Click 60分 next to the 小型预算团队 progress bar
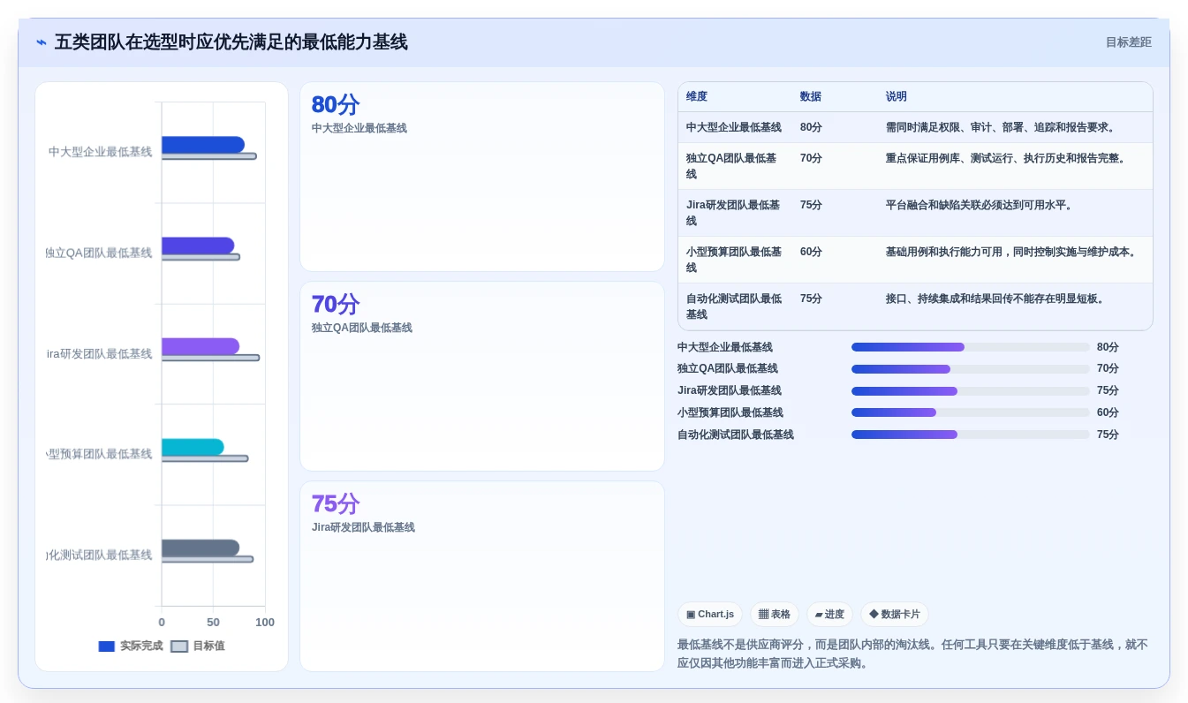Viewport: 1188px width, 703px height. (x=1108, y=412)
